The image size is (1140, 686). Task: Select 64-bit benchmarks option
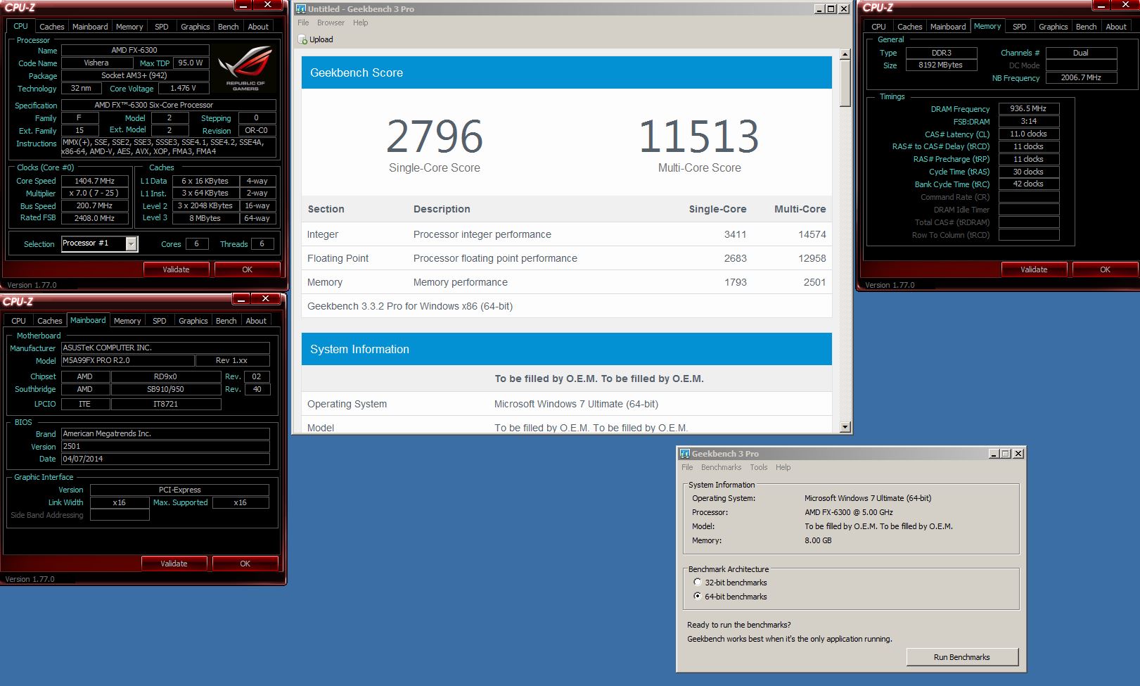click(697, 596)
